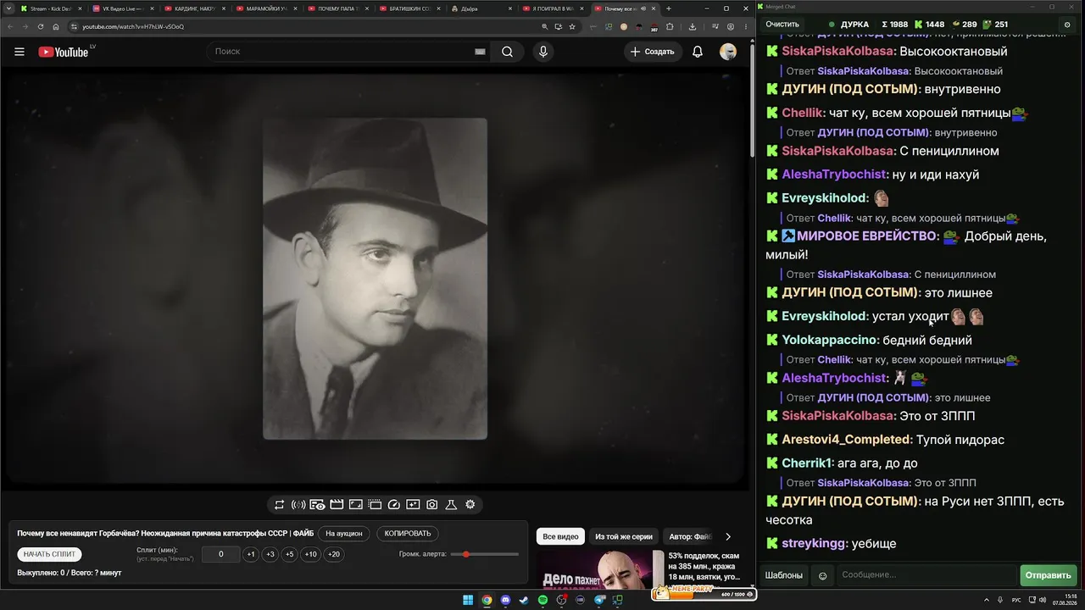Switch to the Stream - Kick Dashboard tab
This screenshot has height=610, width=1085.
[x=52, y=8]
